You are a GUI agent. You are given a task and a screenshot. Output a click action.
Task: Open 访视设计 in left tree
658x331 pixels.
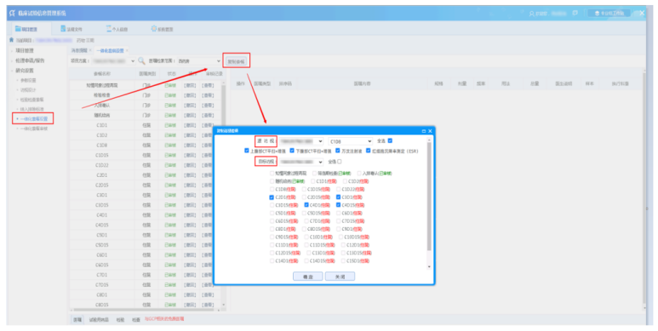pyautogui.click(x=28, y=90)
